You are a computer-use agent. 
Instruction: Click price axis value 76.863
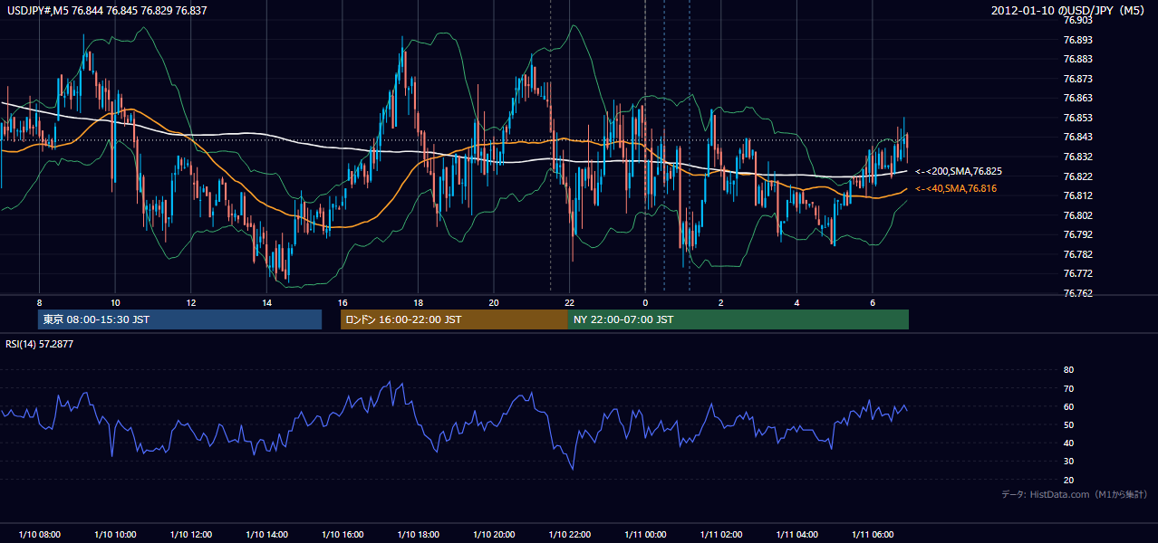[x=1077, y=98]
